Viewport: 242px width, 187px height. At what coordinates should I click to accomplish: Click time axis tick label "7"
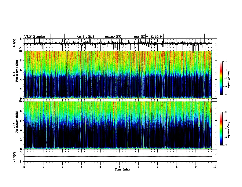(158, 167)
